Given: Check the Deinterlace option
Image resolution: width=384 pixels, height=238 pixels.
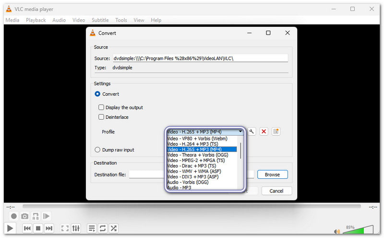Looking at the screenshot, I should [x=101, y=117].
